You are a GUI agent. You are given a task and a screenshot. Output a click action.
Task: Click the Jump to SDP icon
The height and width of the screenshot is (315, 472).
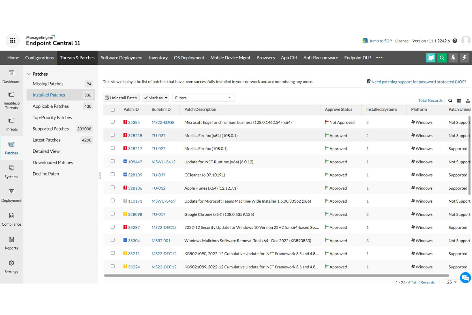365,41
